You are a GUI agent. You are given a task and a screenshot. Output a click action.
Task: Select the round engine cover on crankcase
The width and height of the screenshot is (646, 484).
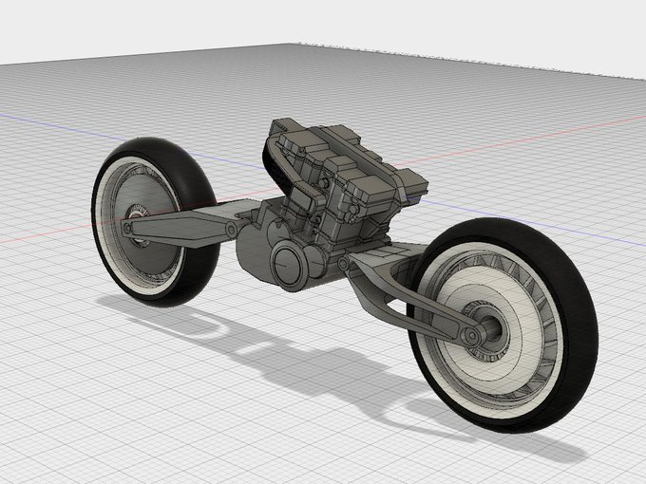tap(289, 264)
